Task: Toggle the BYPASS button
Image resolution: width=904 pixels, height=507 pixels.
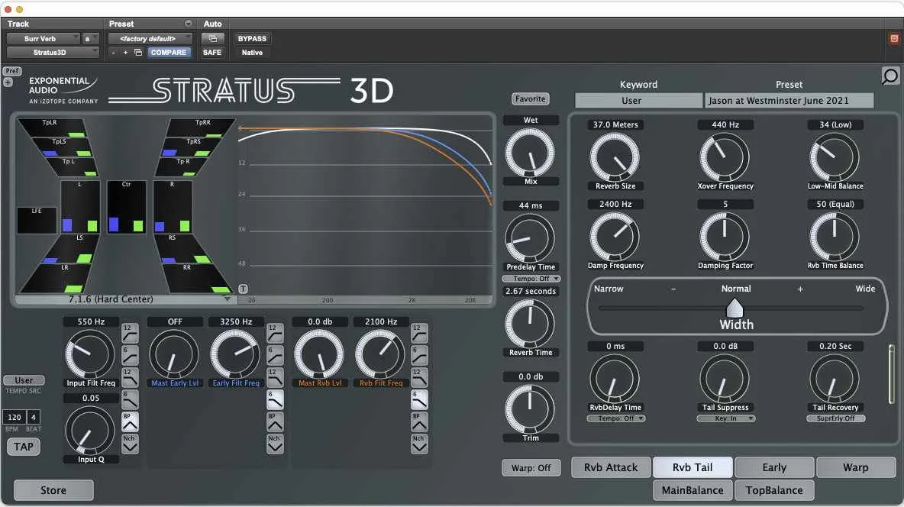Action: (252, 39)
